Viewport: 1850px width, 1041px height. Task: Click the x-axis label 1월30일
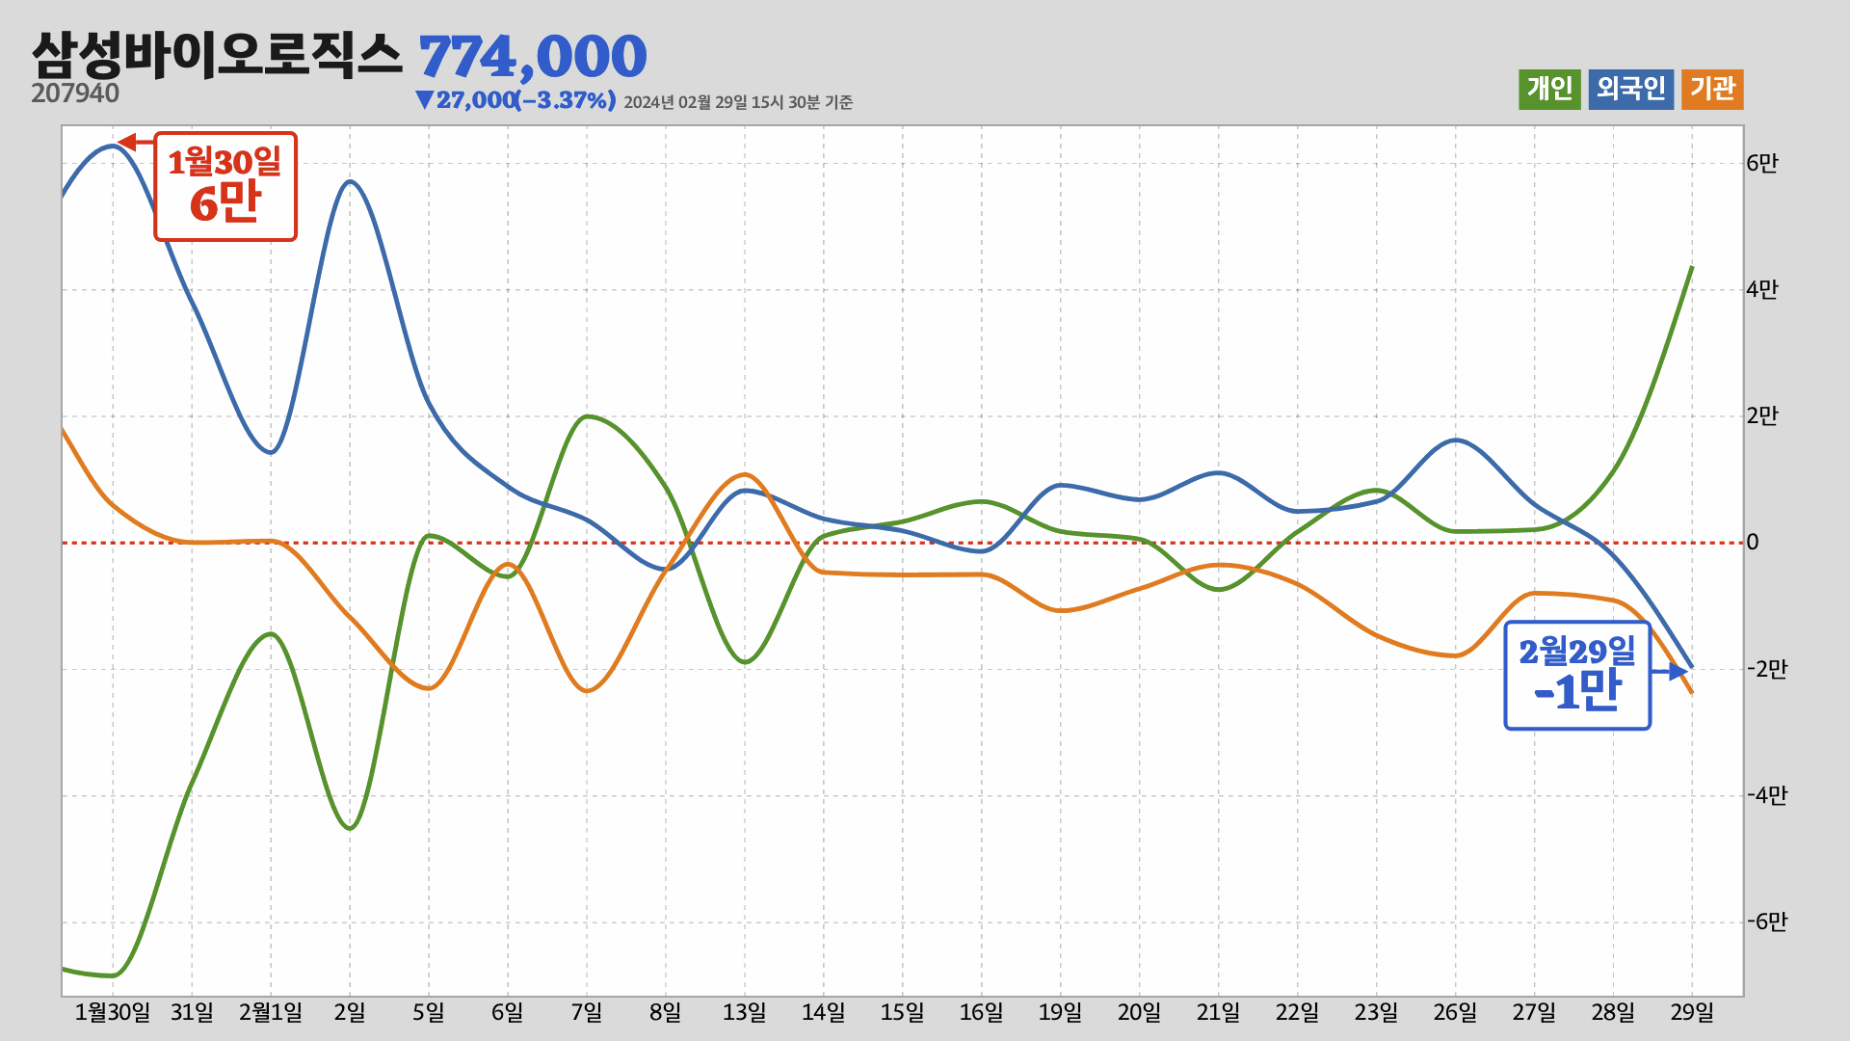113,1013
